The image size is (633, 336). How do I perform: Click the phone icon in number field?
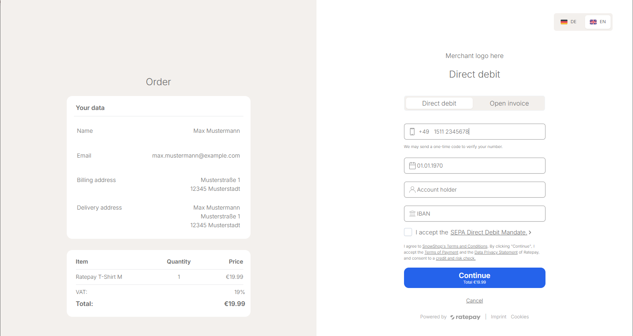click(412, 132)
